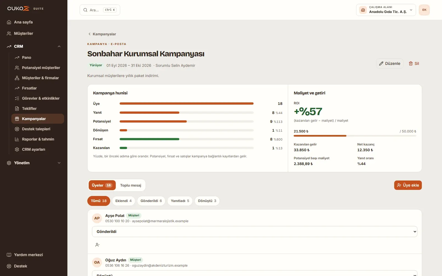Collapse the CRM section chevron

click(59, 46)
